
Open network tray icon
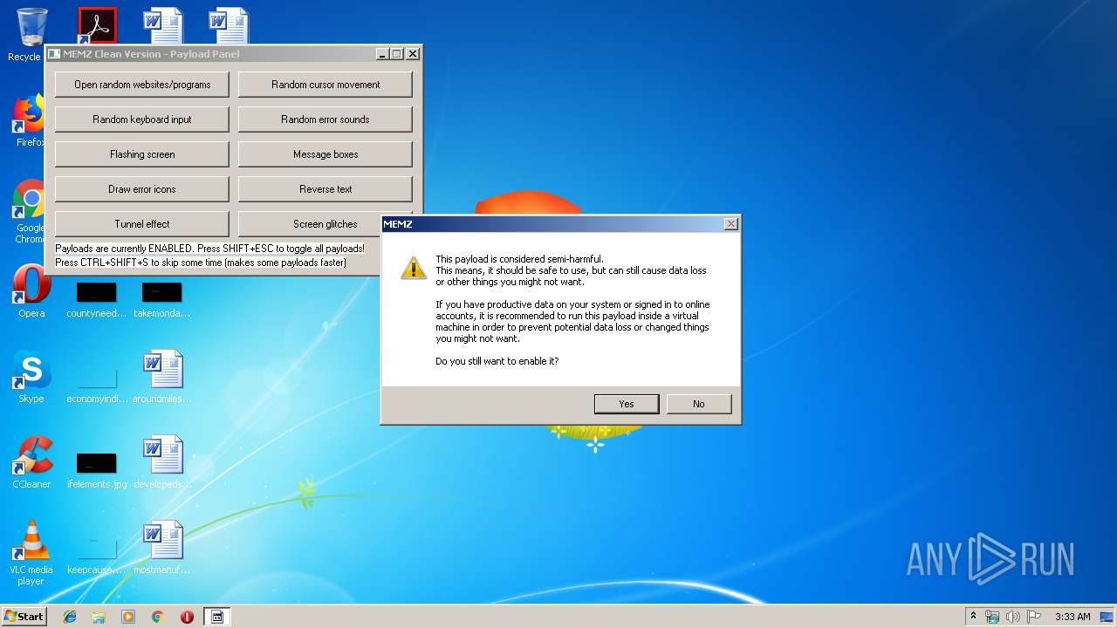[x=992, y=617]
